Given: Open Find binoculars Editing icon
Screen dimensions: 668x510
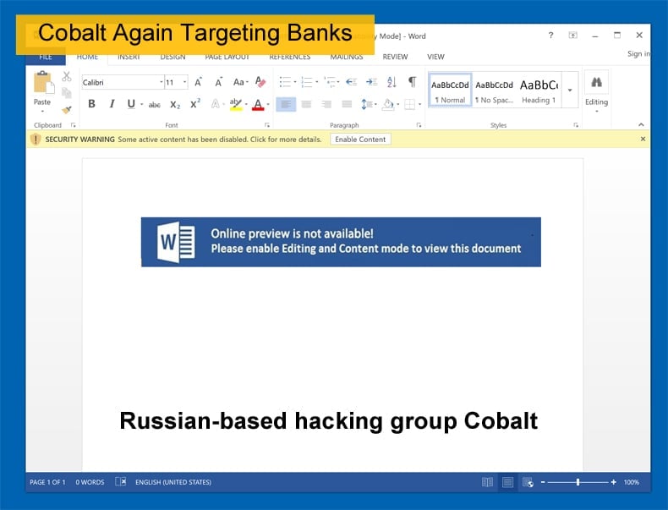Looking at the screenshot, I should pyautogui.click(x=596, y=83).
